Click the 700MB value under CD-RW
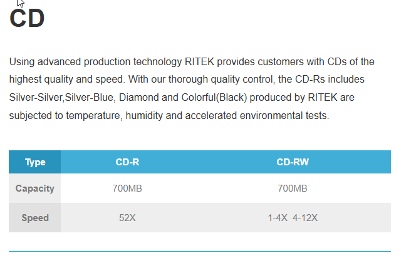This screenshot has width=416, height=258. click(x=293, y=188)
